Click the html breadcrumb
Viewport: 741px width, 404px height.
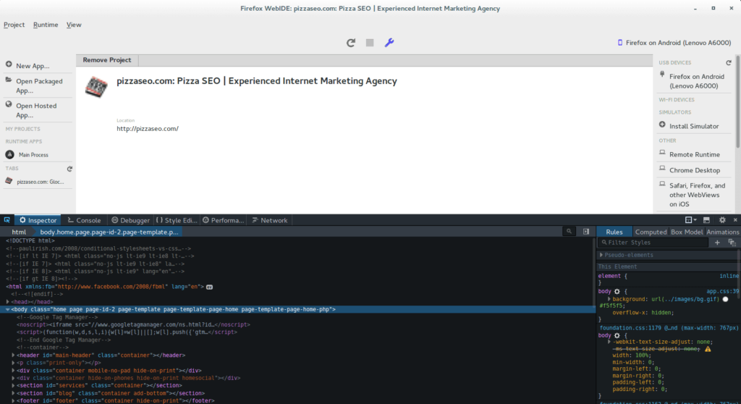point(19,232)
